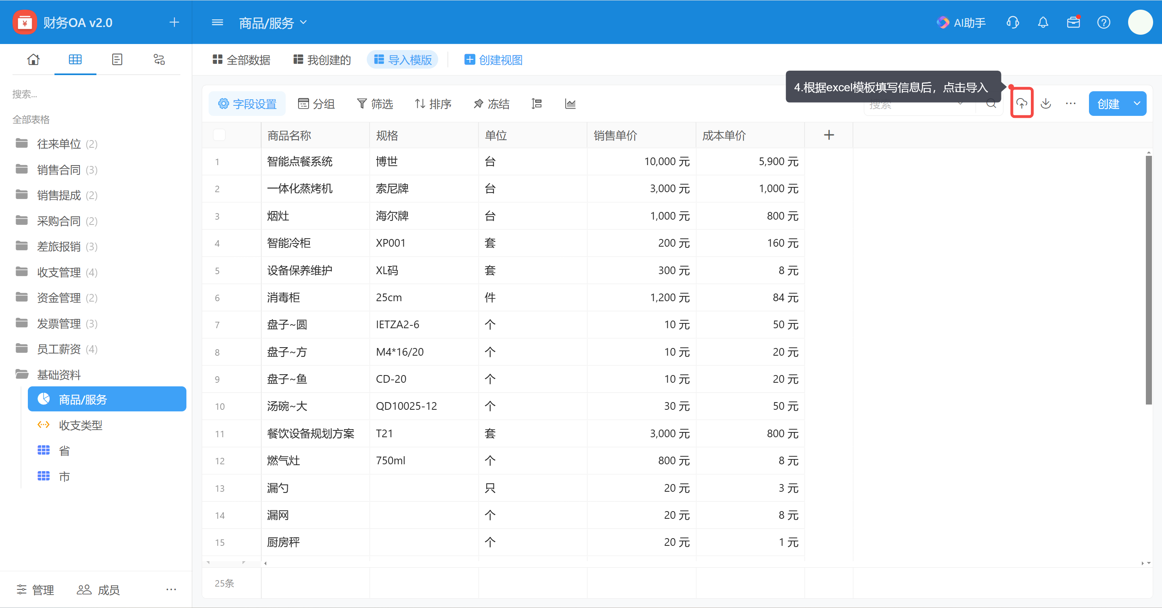Click the 筛选 filter button
Screen dimensions: 1162x608
[375, 104]
